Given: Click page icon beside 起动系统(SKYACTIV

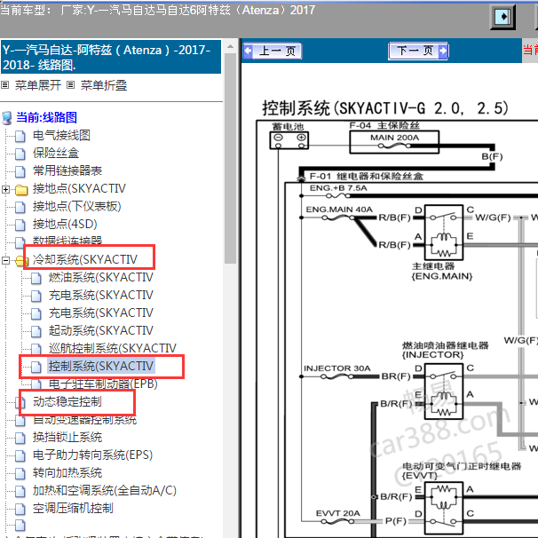Looking at the screenshot, I should click(36, 331).
